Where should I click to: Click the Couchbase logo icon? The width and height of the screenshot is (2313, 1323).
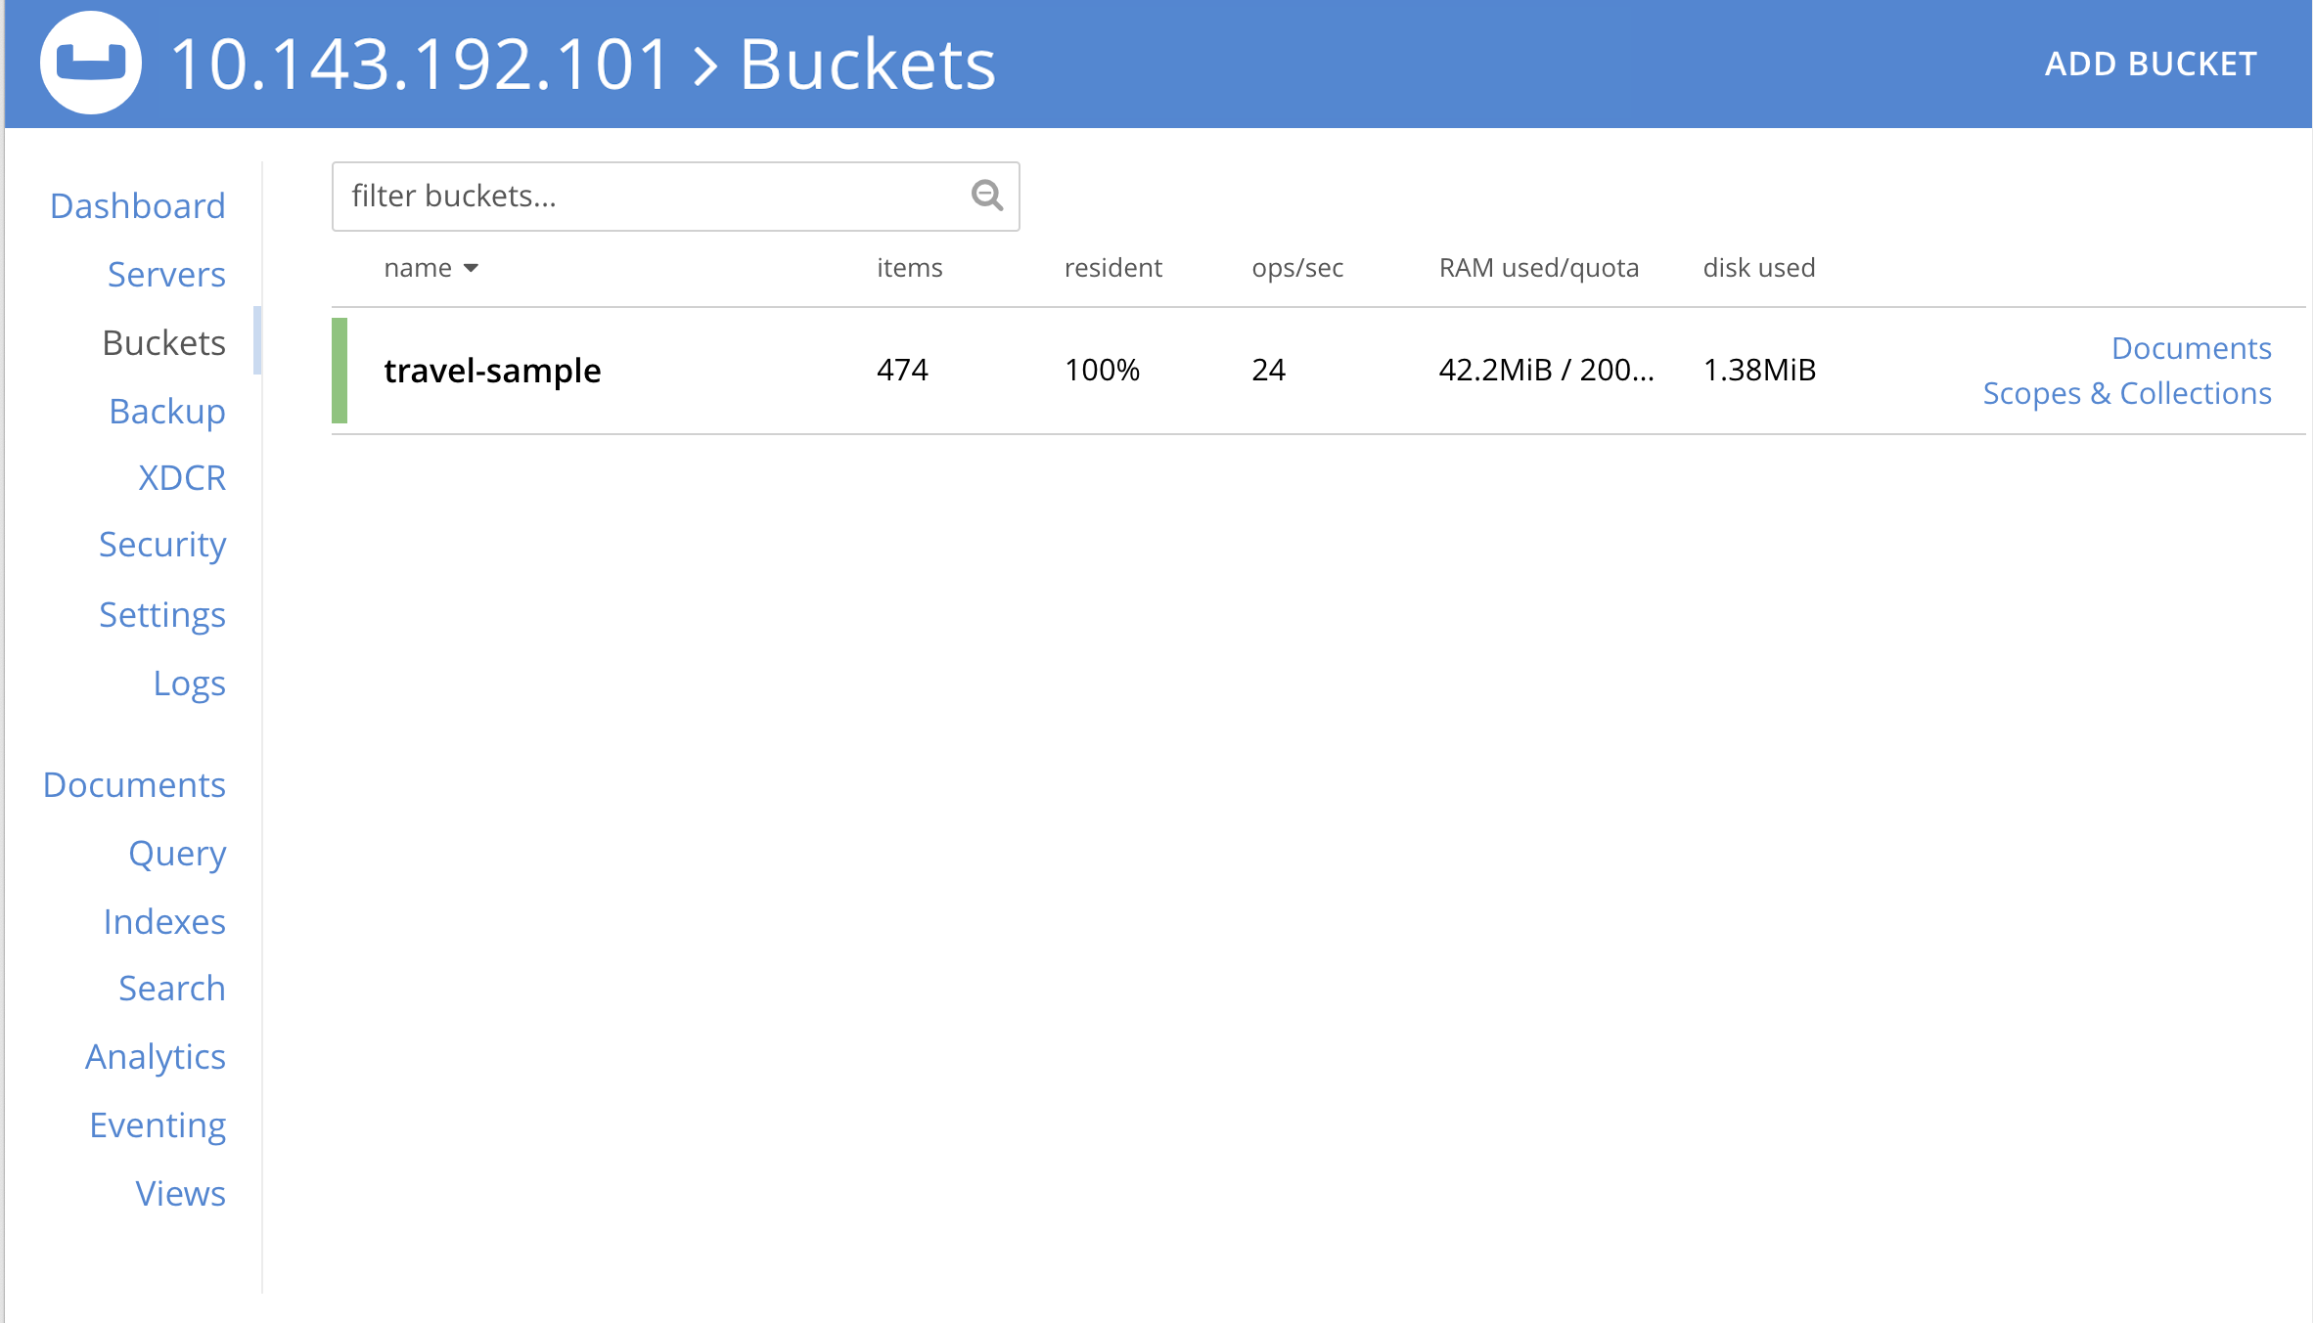coord(90,63)
